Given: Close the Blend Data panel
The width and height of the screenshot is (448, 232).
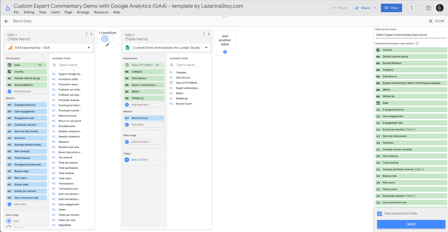Looking at the screenshot, I should (437, 21).
